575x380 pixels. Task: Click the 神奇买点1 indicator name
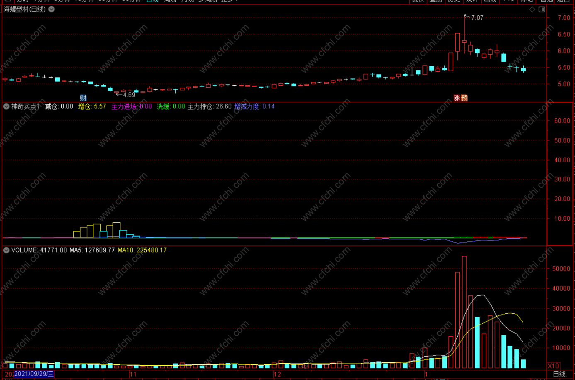[25, 106]
